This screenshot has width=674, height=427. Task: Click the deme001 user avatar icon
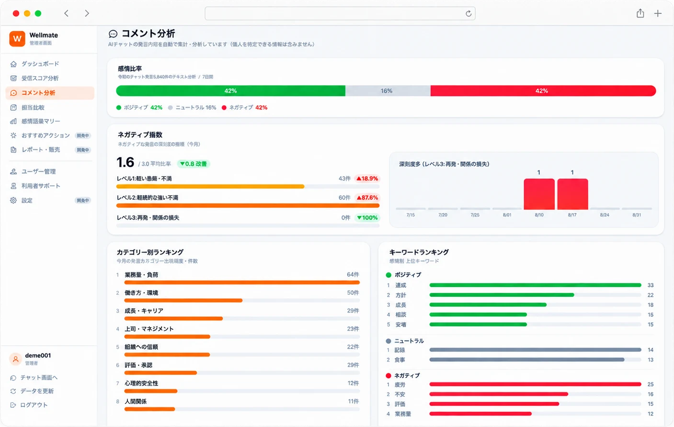(x=15, y=359)
